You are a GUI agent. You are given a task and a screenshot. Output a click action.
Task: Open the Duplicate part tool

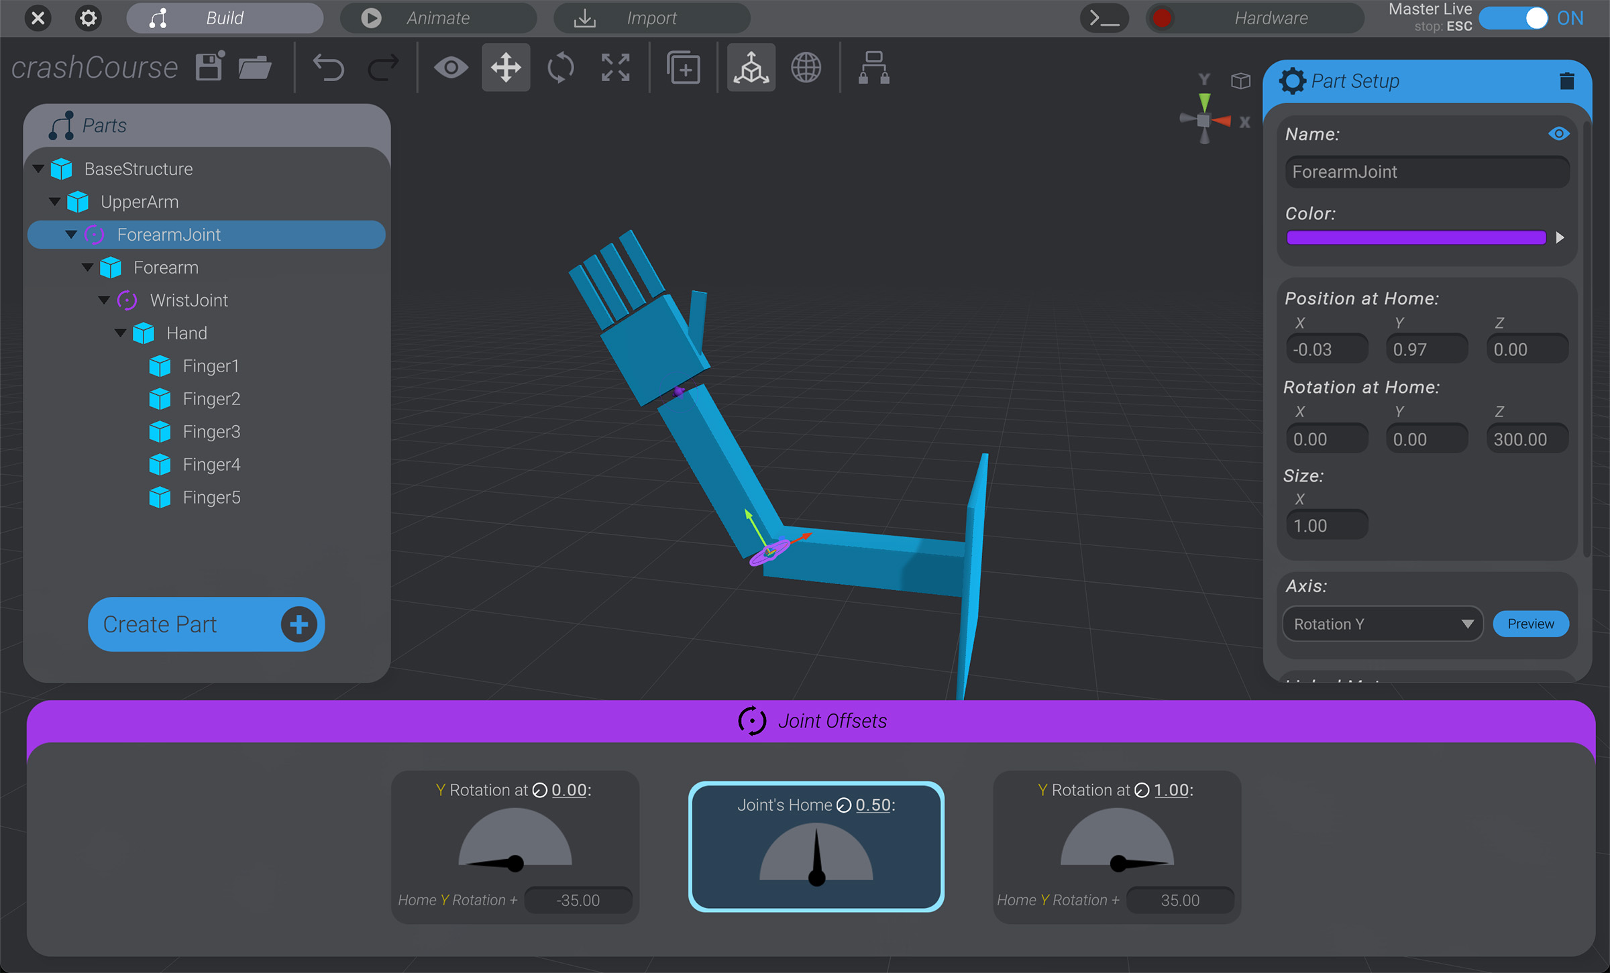pyautogui.click(x=684, y=67)
